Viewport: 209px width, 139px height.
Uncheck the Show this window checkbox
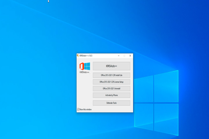pos(78,109)
